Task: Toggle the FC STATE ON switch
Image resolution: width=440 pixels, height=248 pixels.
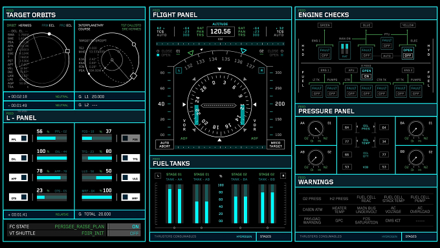Action: 124,227
